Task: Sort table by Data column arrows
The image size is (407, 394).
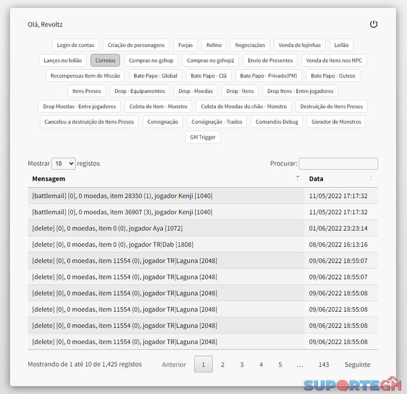Action: point(371,179)
